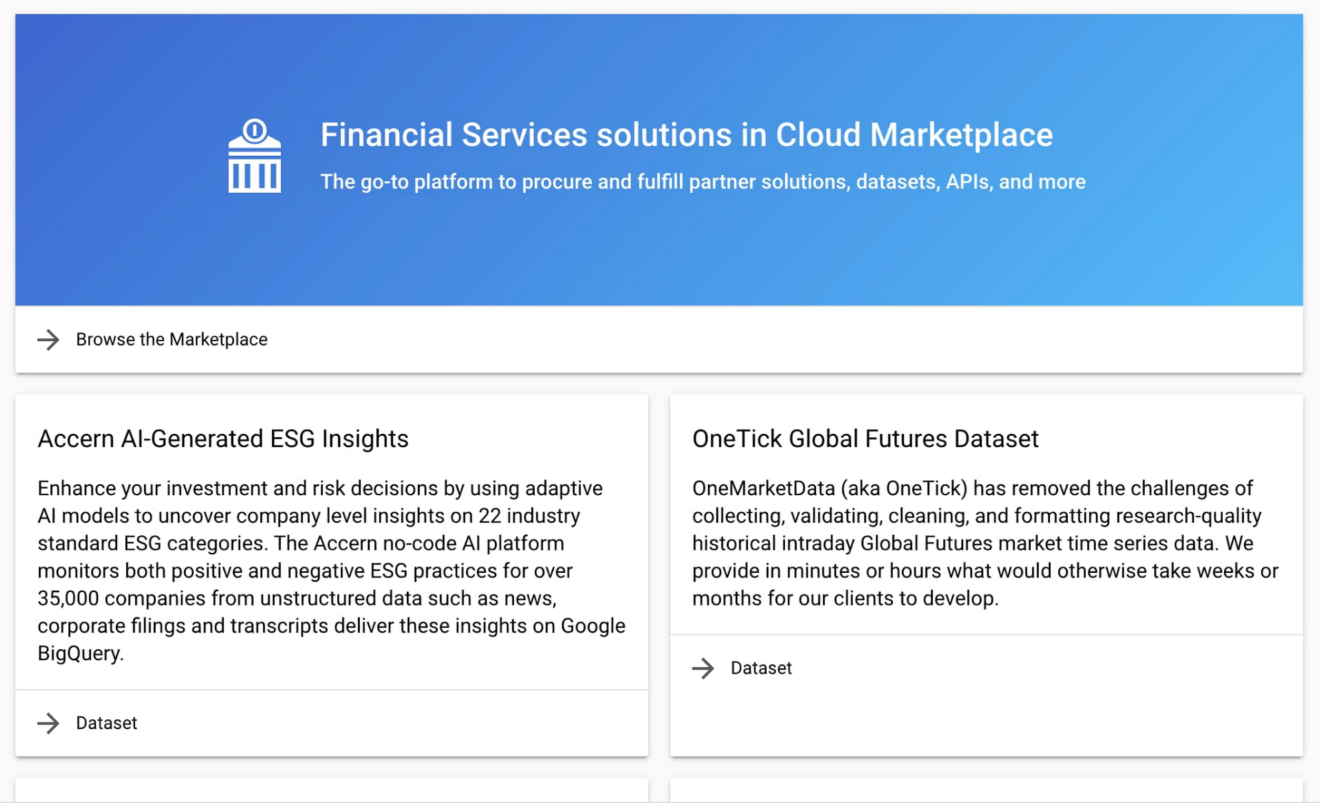Open the Browse the Marketplace link
This screenshot has height=803, width=1320.
click(x=171, y=339)
